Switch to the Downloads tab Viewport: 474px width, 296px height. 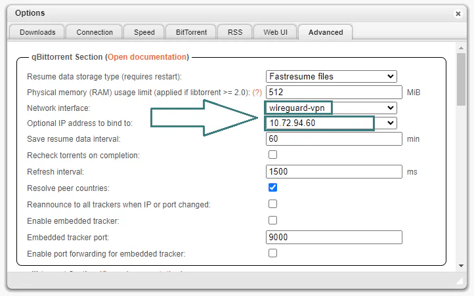37,32
